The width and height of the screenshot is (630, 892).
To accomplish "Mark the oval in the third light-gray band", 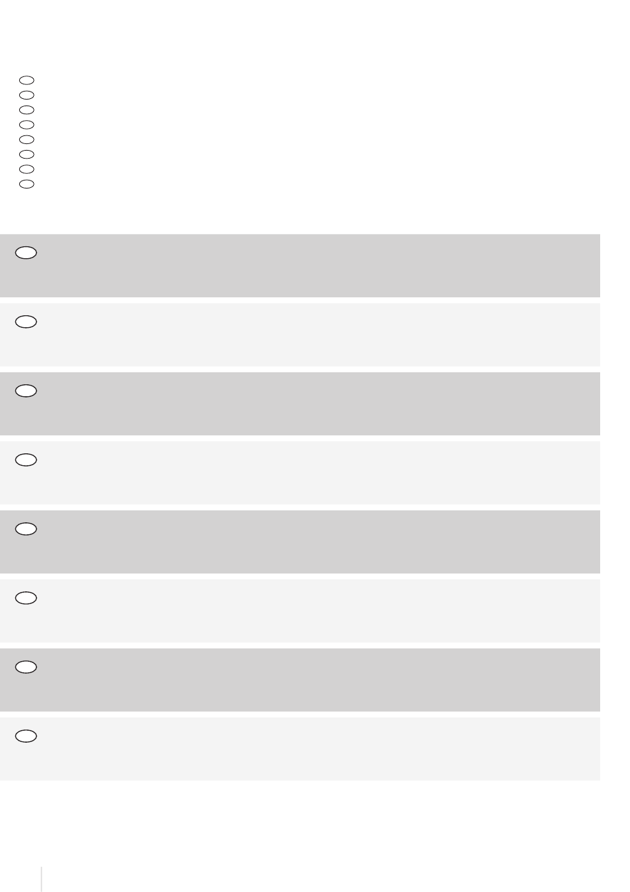I will click(26, 598).
